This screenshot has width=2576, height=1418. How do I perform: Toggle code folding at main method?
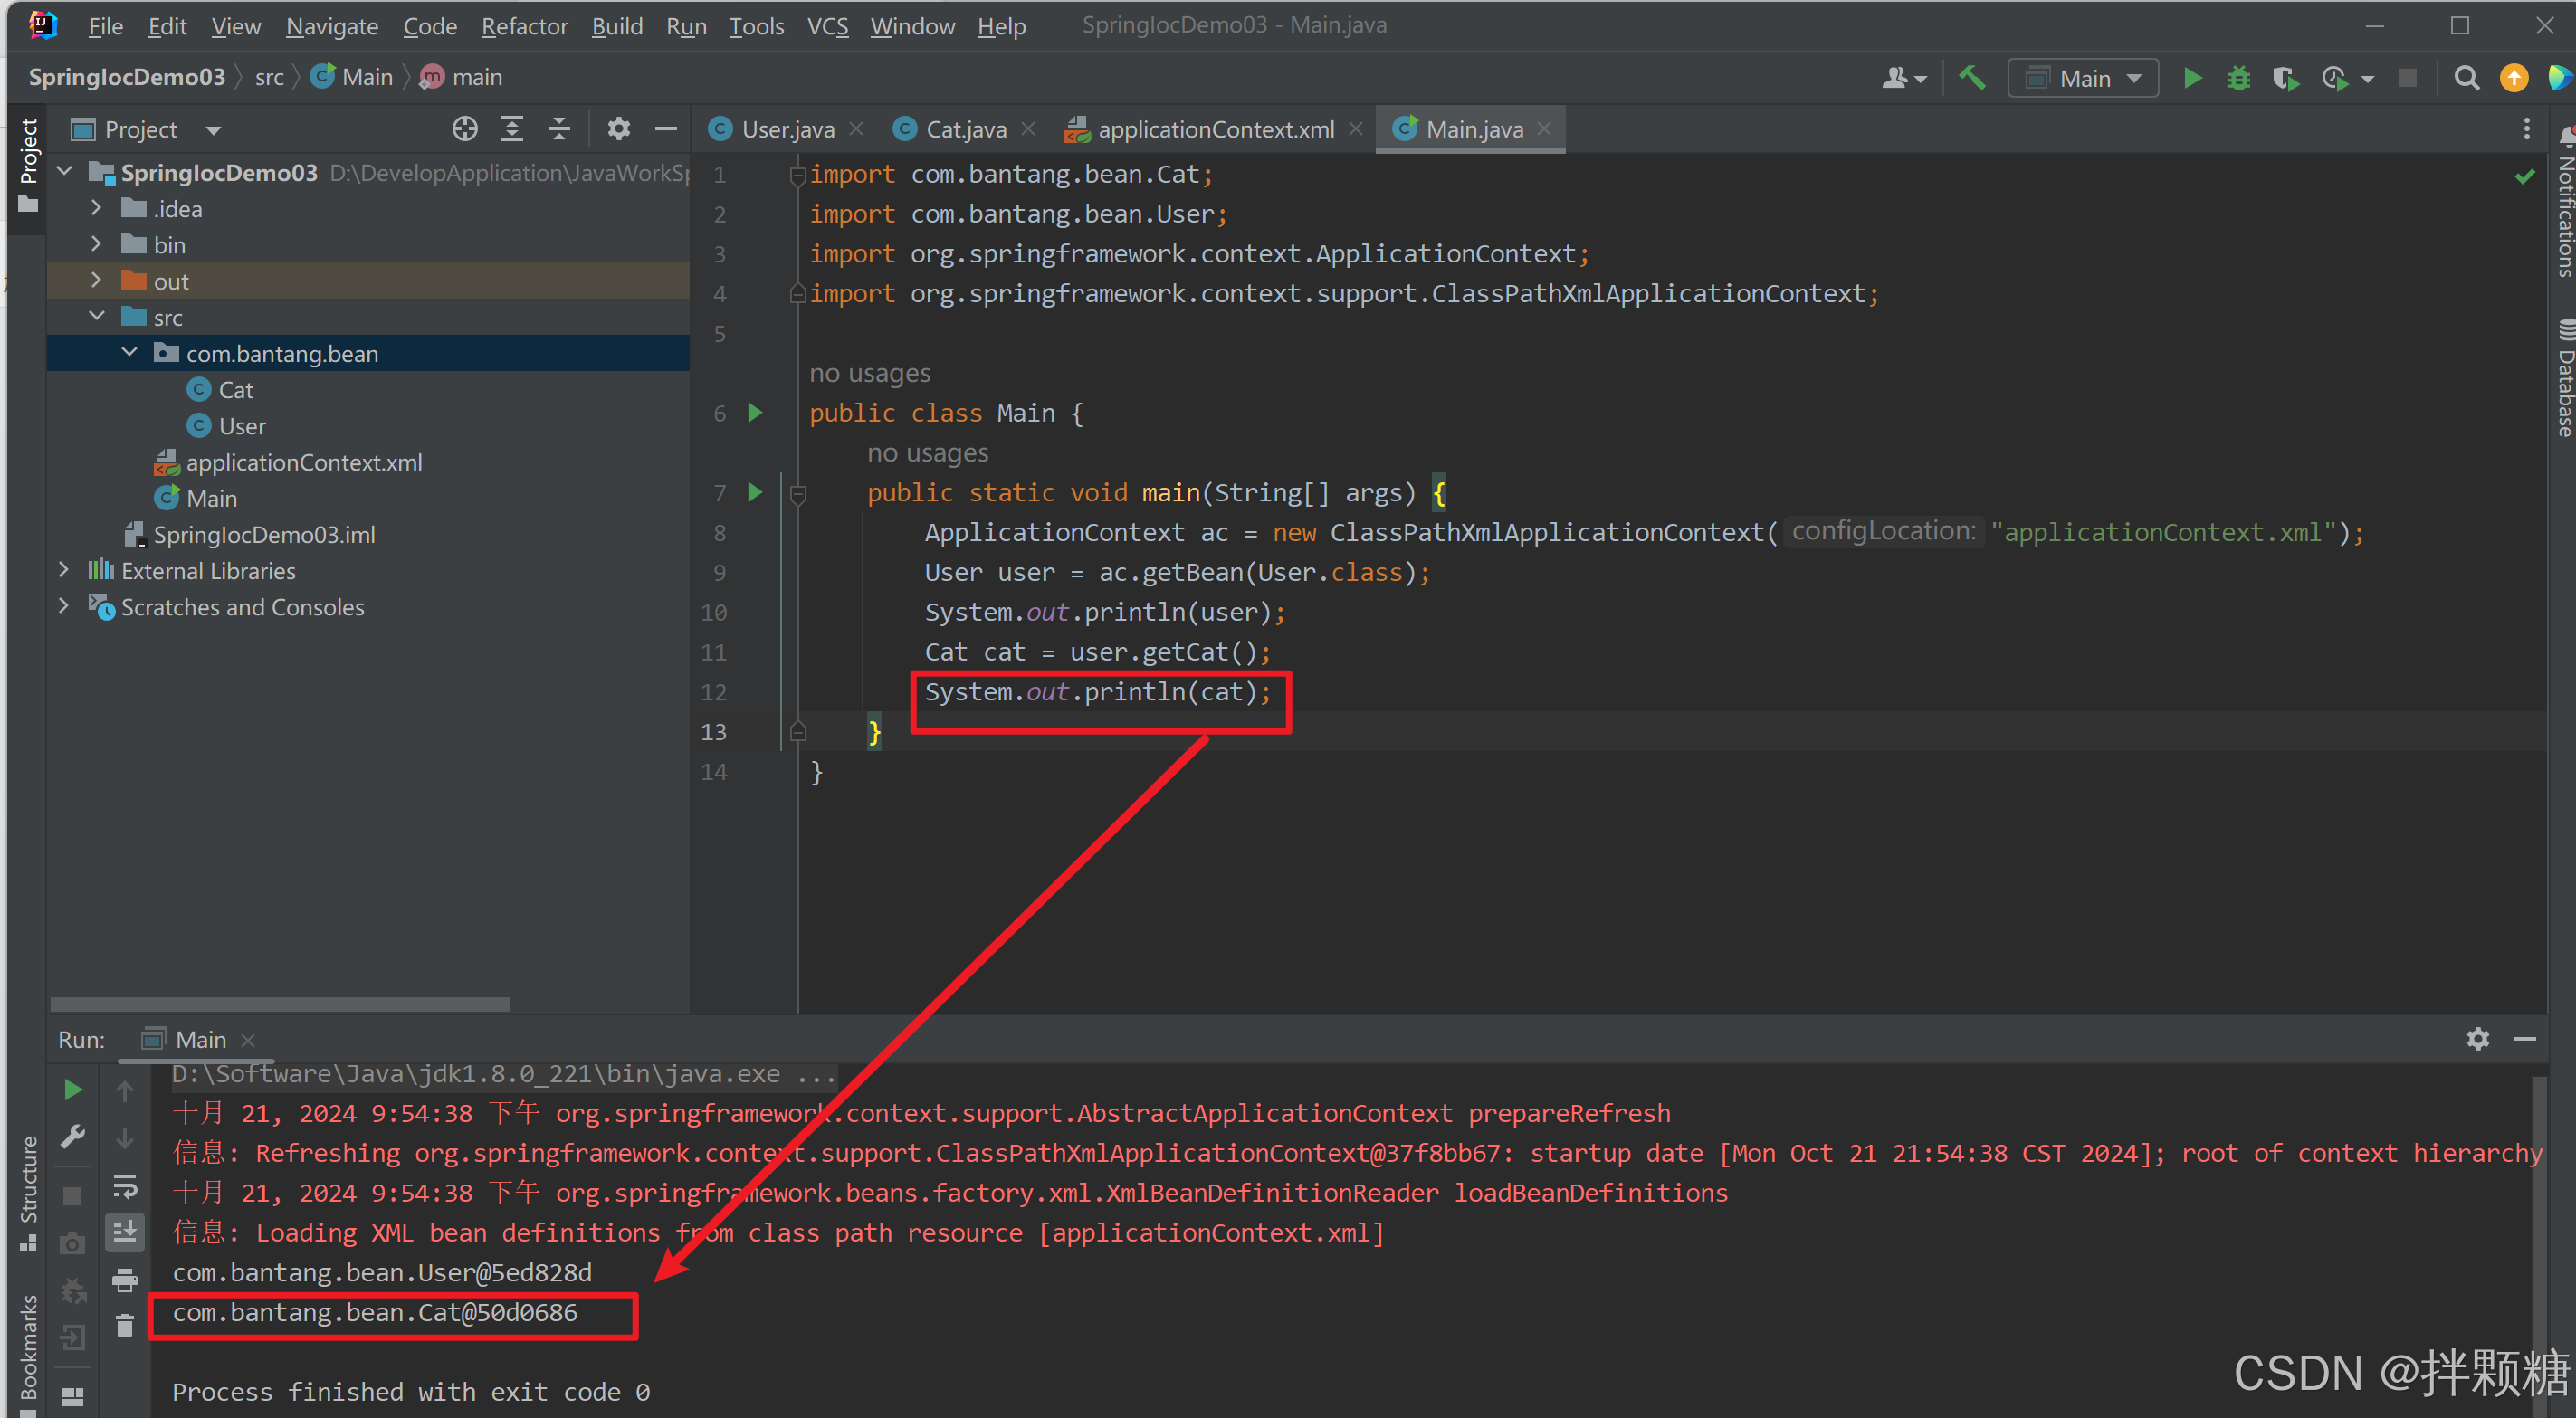click(798, 493)
